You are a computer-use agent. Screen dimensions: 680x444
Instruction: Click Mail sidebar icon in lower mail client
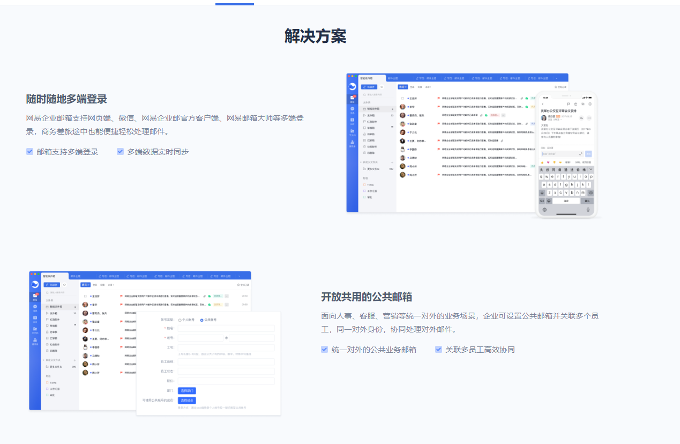pyautogui.click(x=35, y=295)
